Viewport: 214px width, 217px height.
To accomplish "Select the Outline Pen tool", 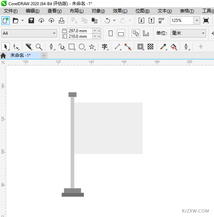I will click(x=186, y=47).
